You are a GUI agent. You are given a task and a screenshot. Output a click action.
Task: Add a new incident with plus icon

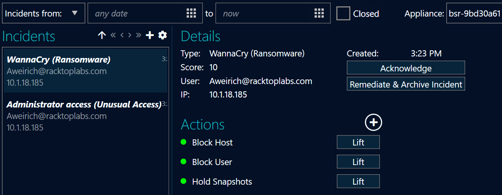[150, 35]
